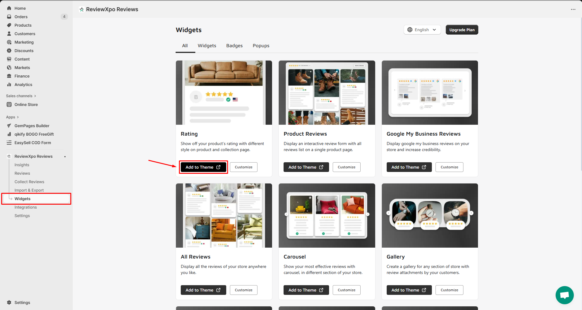The width and height of the screenshot is (582, 310).
Task: Add Rating widget to theme
Action: tap(203, 167)
